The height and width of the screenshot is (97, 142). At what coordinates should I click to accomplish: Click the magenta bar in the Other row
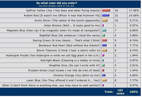[103, 85]
